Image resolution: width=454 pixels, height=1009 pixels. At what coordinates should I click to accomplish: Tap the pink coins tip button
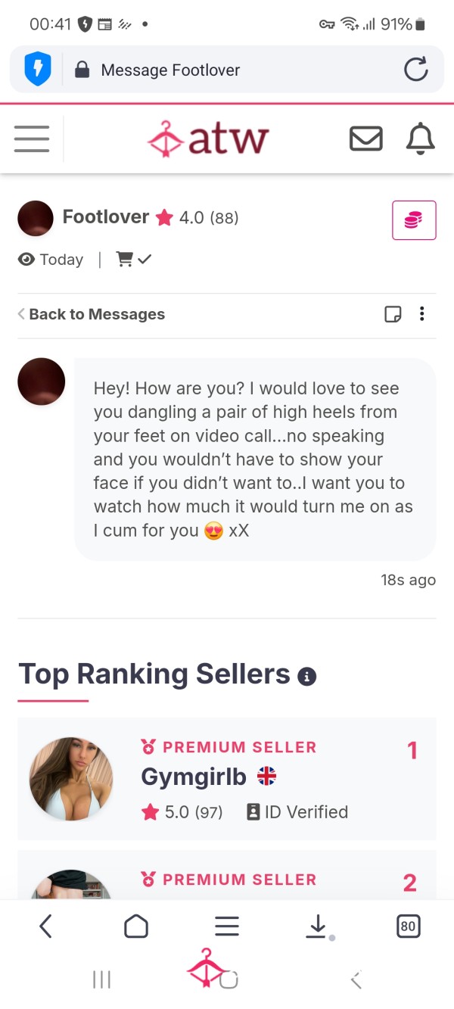click(414, 220)
